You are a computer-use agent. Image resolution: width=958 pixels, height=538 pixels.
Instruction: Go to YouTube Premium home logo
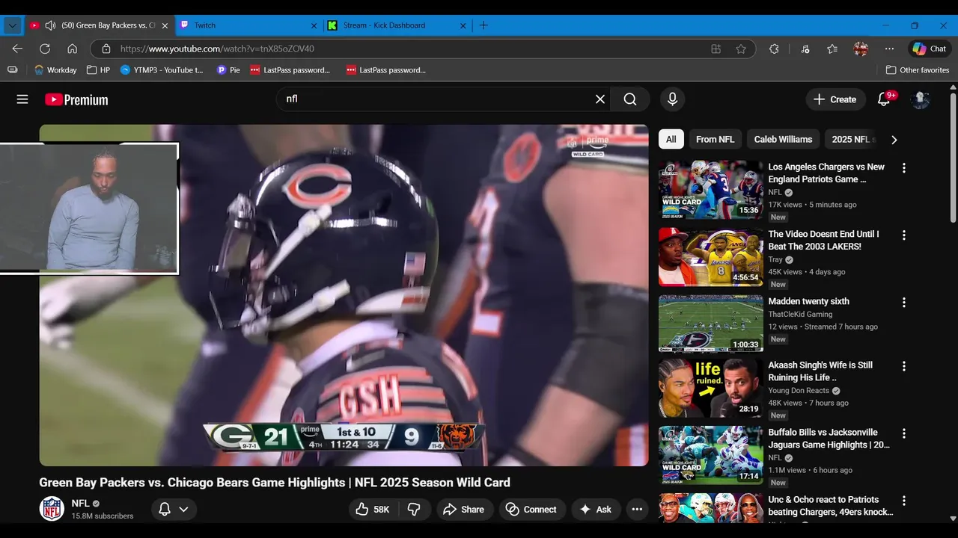pos(76,99)
